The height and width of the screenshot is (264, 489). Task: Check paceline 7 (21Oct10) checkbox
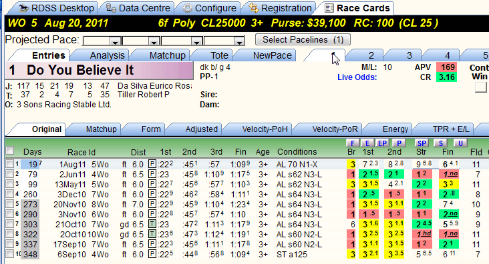tap(10, 224)
